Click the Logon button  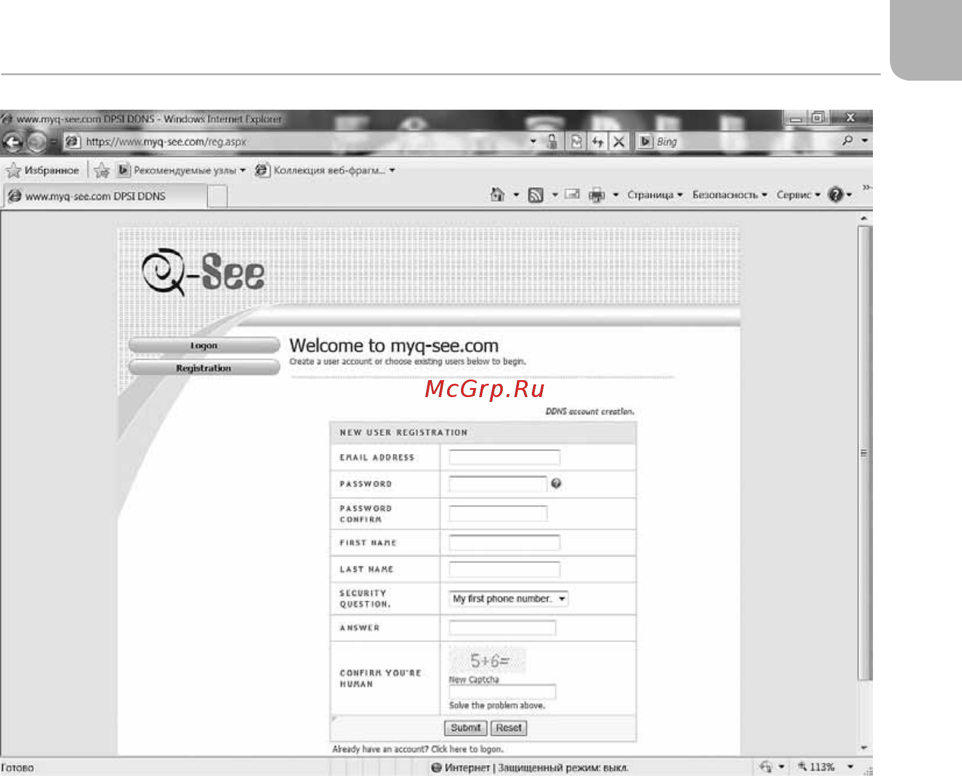click(204, 346)
